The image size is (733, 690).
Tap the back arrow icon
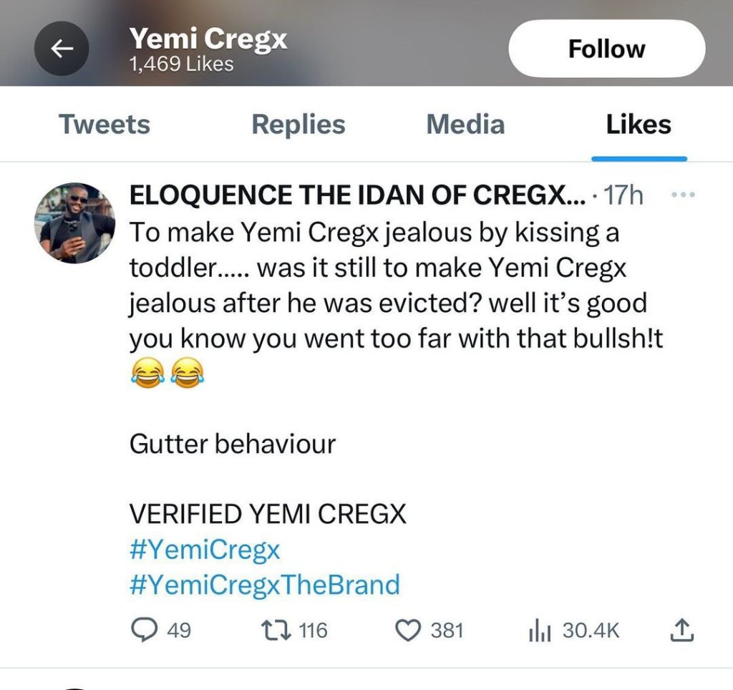pyautogui.click(x=62, y=49)
